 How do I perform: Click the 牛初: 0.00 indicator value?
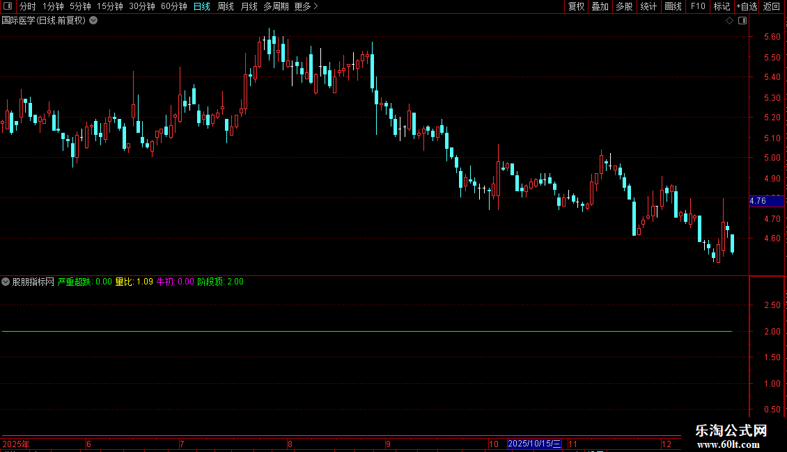[x=176, y=282]
